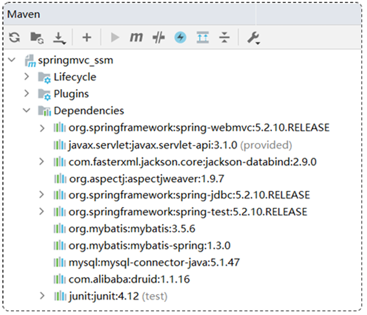Click Plugins folder gear icon
This screenshot has height=315, width=367.
tap(44, 95)
